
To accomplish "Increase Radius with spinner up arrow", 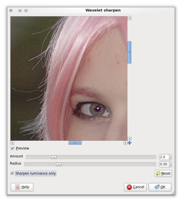I will pyautogui.click(x=171, y=163).
